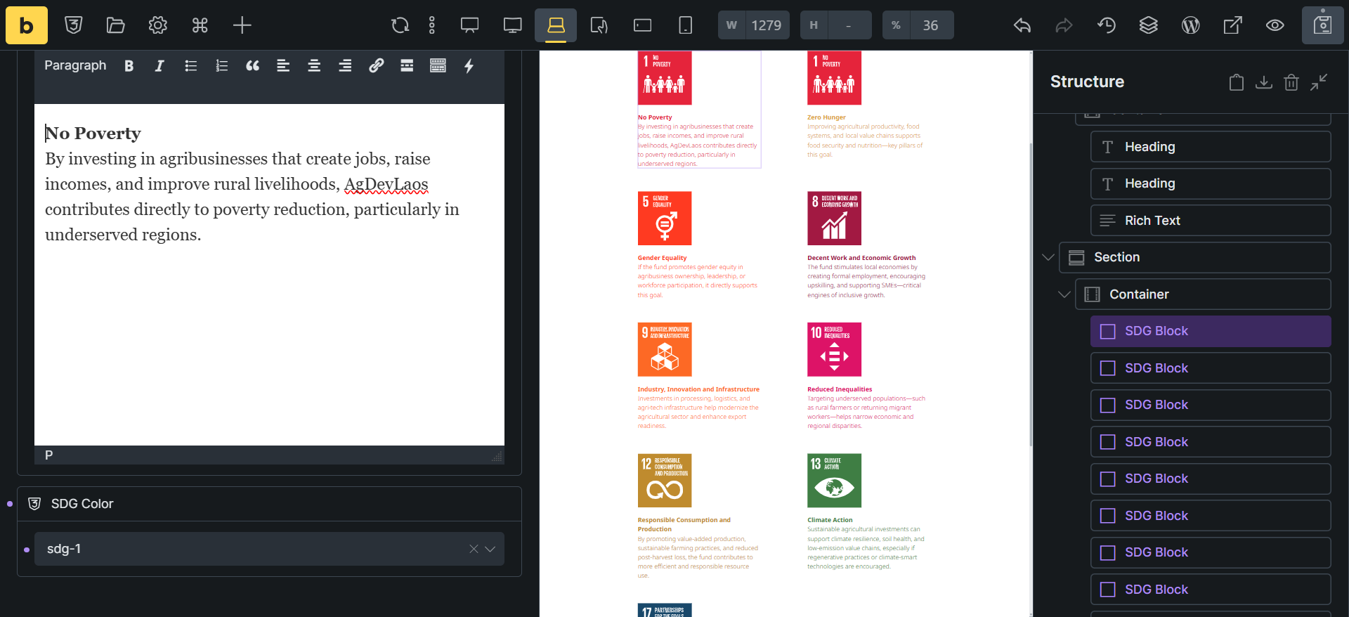Click the height input field
This screenshot has height=617, width=1349.
pyautogui.click(x=849, y=25)
